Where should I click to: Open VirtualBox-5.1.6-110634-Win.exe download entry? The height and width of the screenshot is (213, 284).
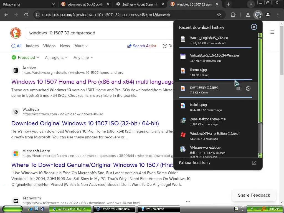(x=215, y=58)
